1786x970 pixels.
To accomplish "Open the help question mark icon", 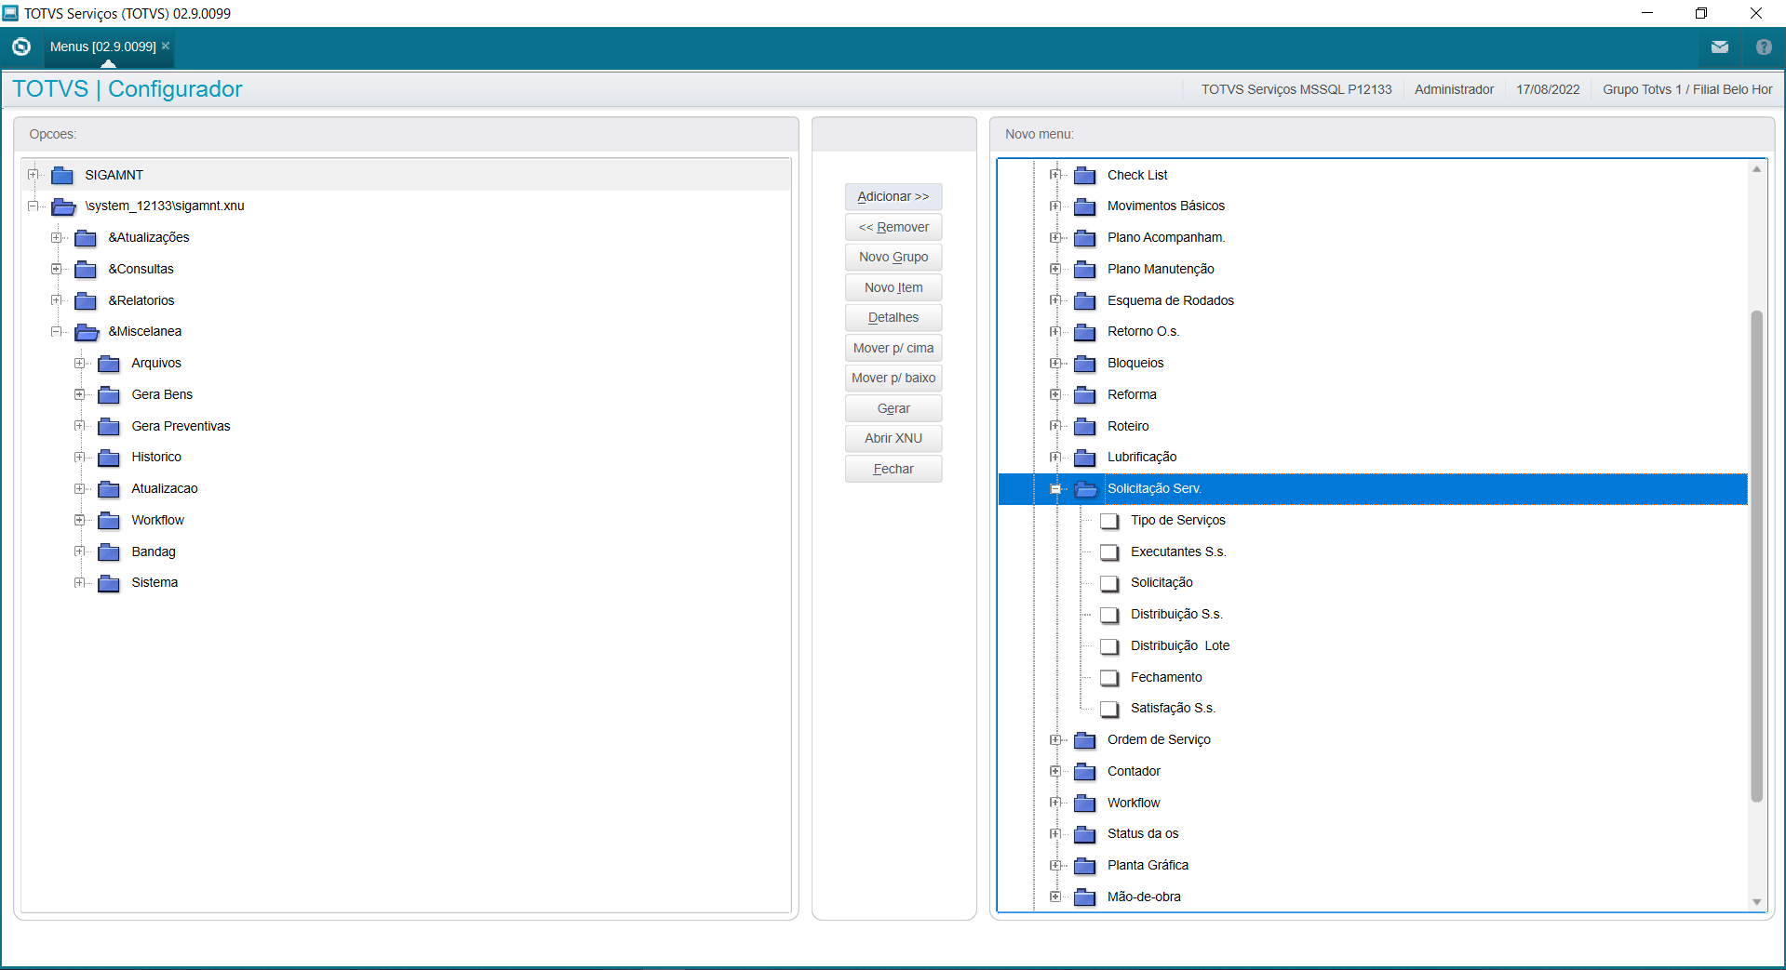I will [x=1764, y=47].
